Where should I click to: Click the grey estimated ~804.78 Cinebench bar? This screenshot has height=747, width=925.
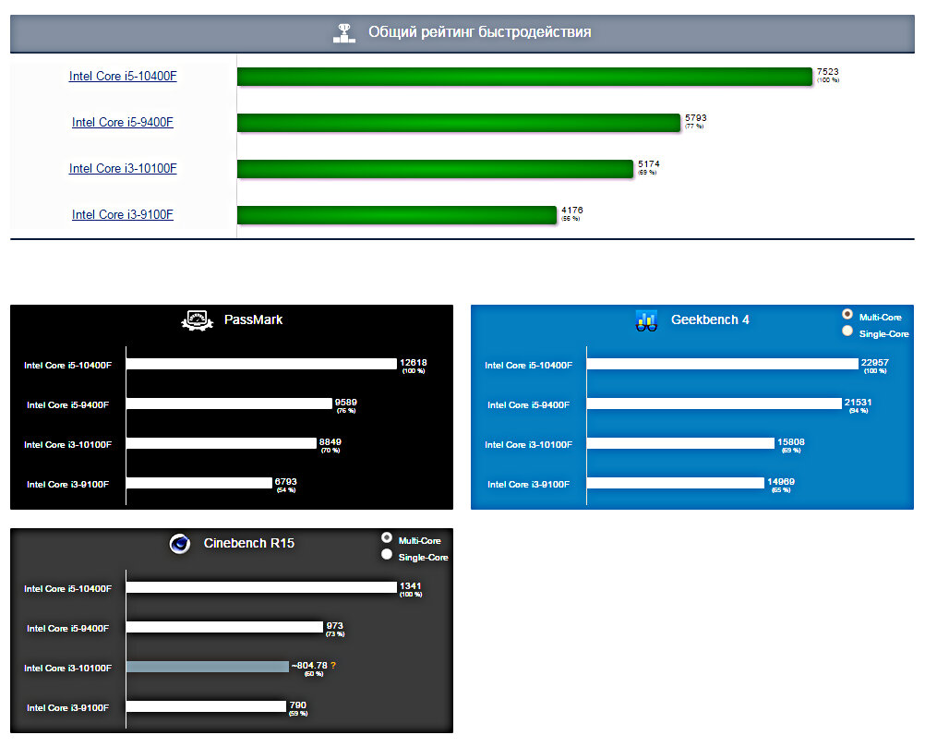click(x=208, y=667)
